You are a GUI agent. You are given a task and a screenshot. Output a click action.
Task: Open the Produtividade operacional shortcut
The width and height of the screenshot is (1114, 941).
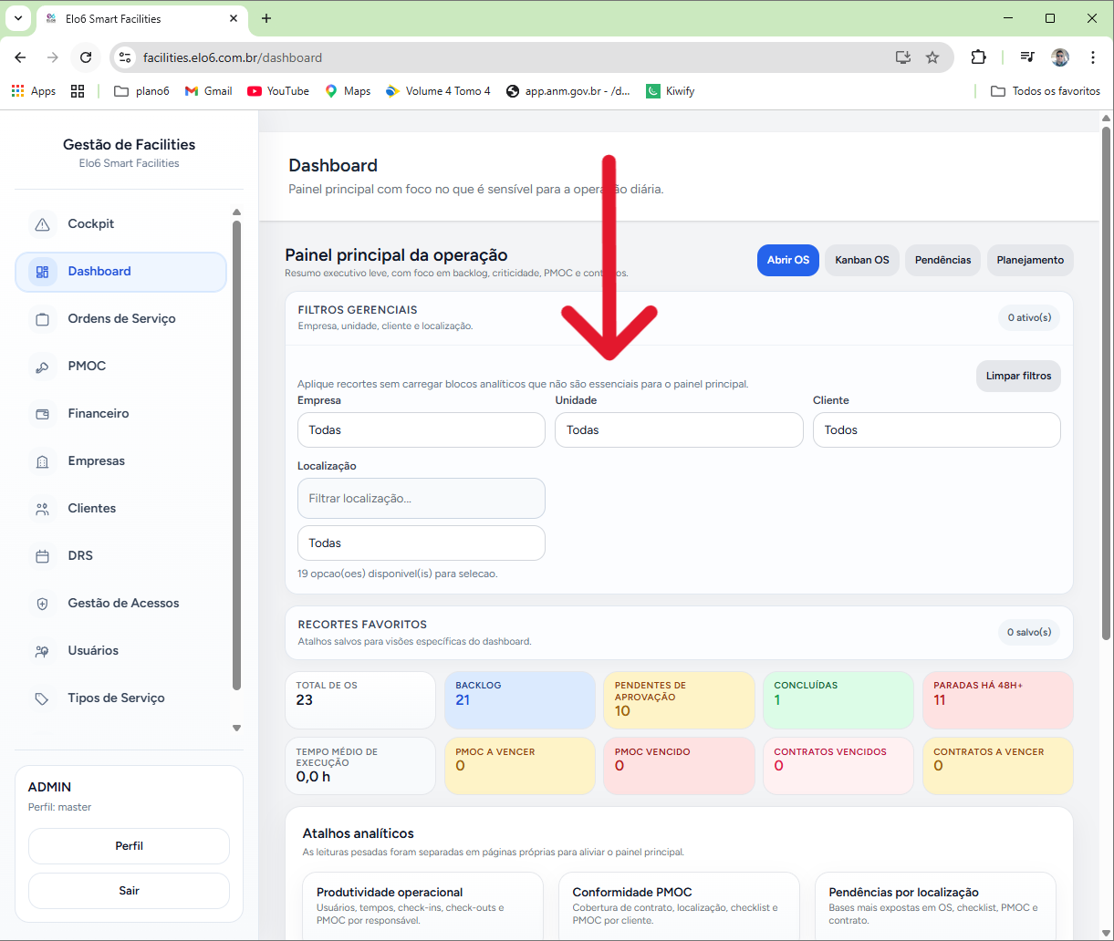pyautogui.click(x=422, y=906)
